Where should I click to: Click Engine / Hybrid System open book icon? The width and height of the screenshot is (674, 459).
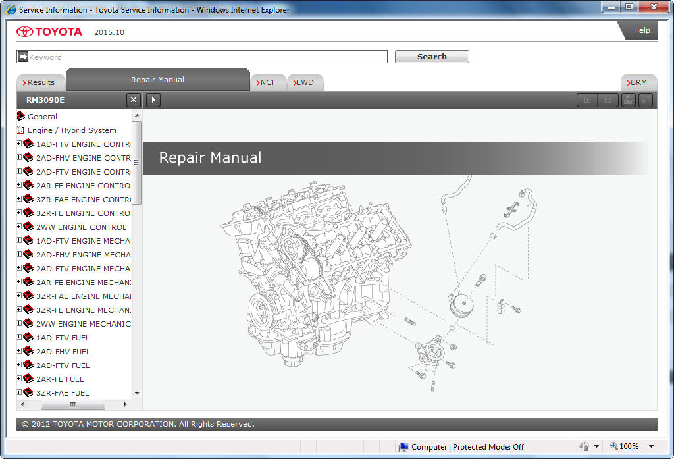(20, 130)
